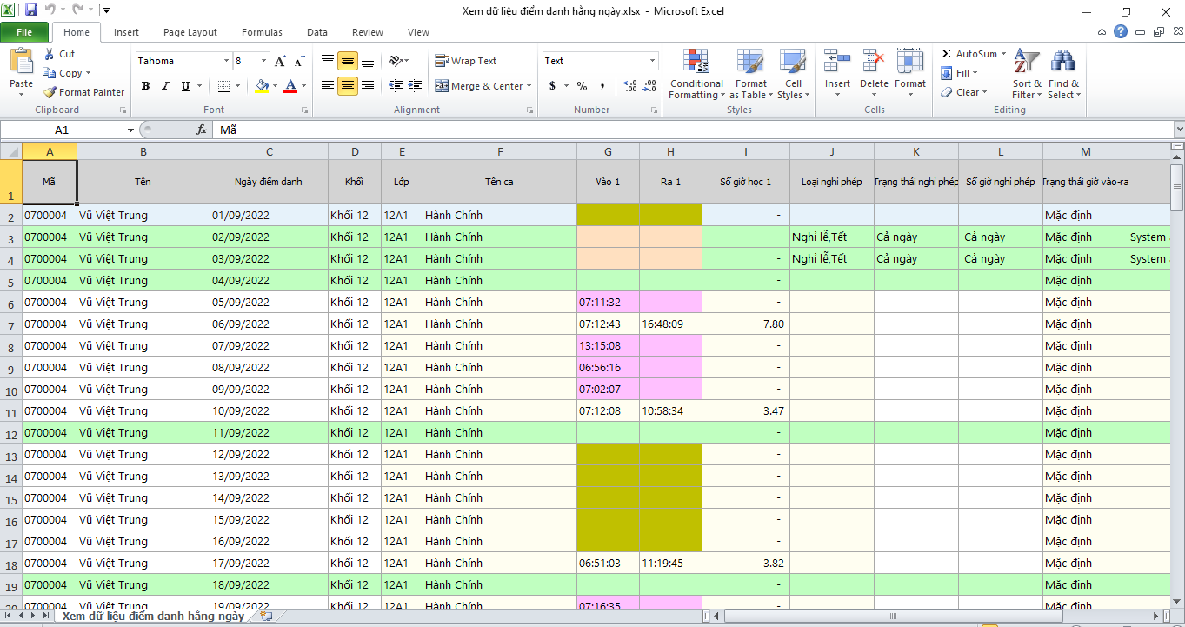Toggle Wrap Text
This screenshot has height=627, width=1185.
point(466,61)
